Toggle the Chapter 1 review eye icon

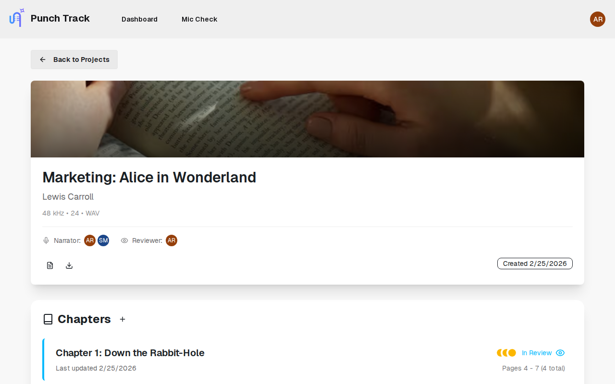(560, 353)
